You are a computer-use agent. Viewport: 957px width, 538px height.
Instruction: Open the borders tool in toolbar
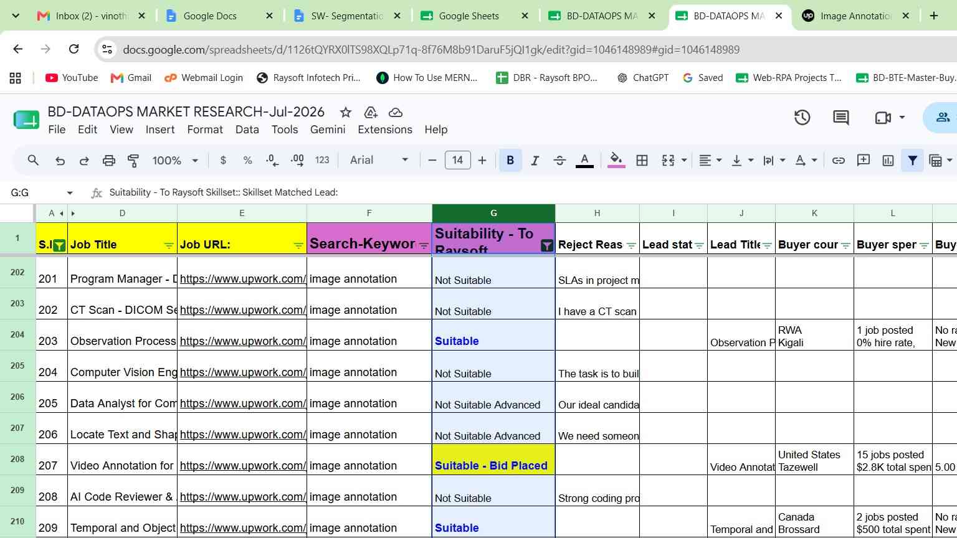click(642, 161)
